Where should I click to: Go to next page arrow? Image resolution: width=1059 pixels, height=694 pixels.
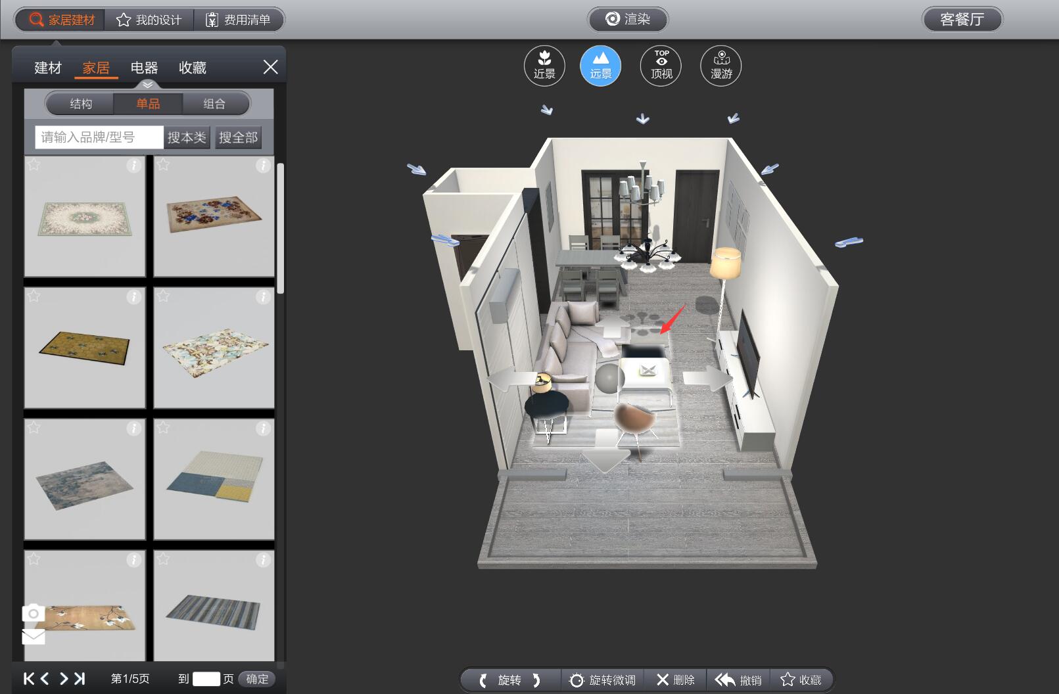click(x=64, y=679)
